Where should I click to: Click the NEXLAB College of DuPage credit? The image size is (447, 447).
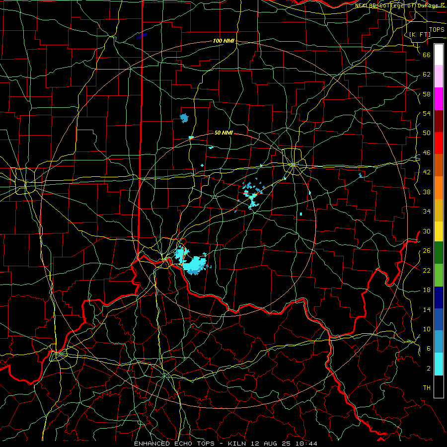click(x=400, y=5)
